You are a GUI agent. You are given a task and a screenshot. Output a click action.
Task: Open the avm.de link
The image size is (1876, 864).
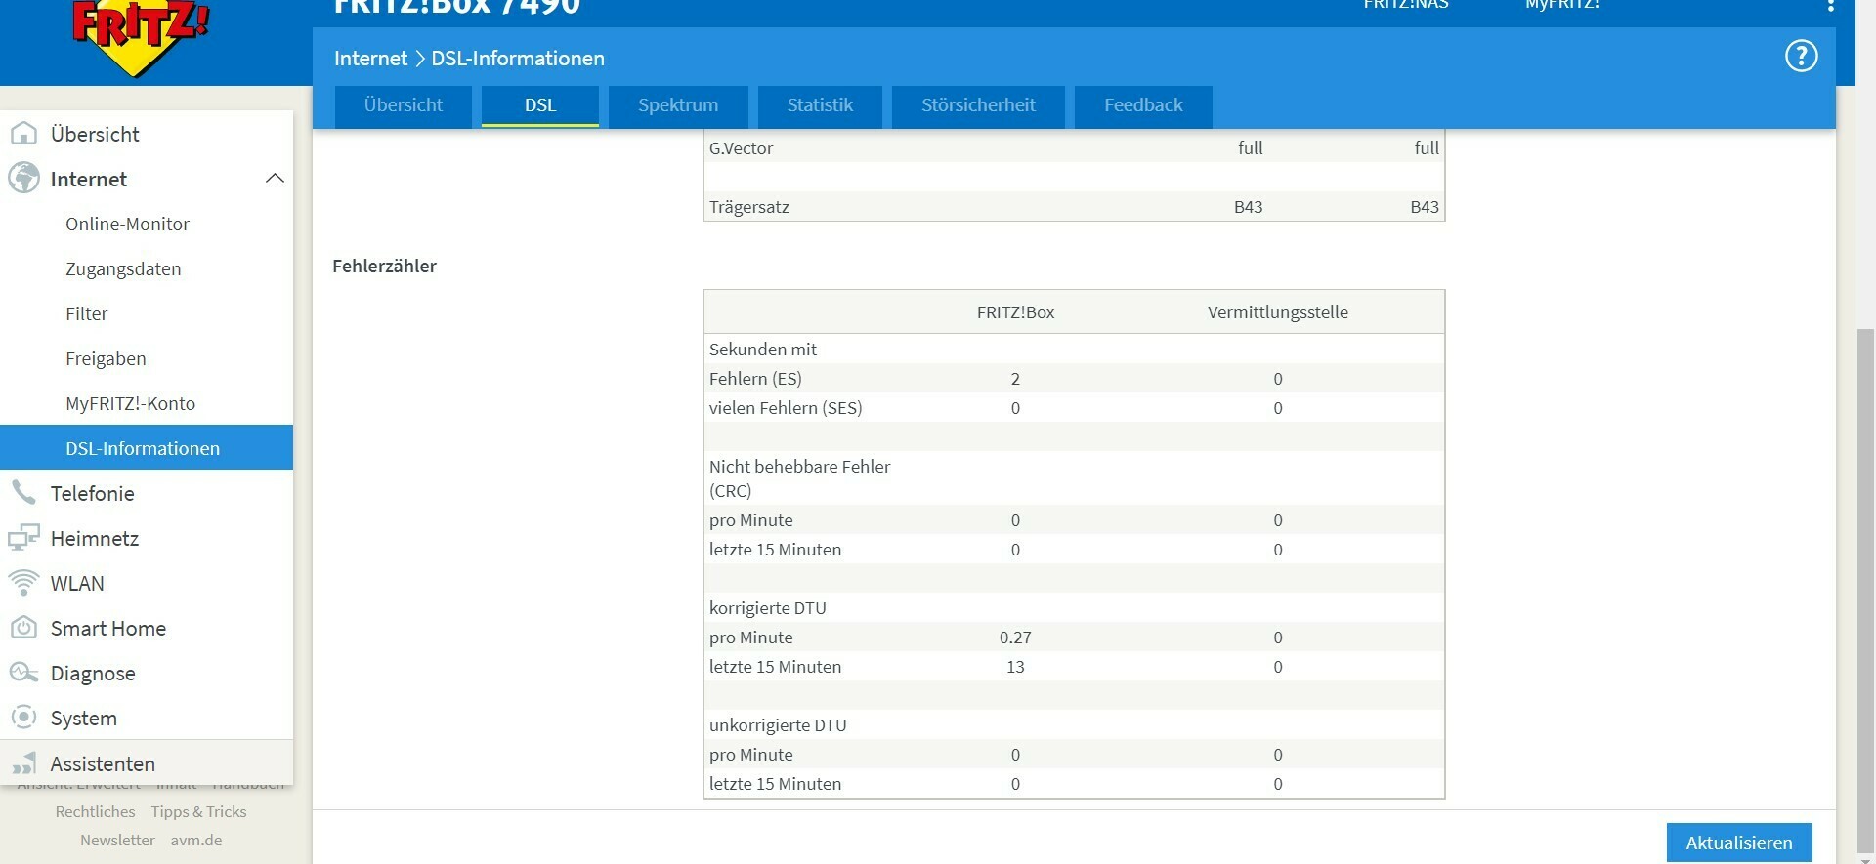[x=196, y=840]
